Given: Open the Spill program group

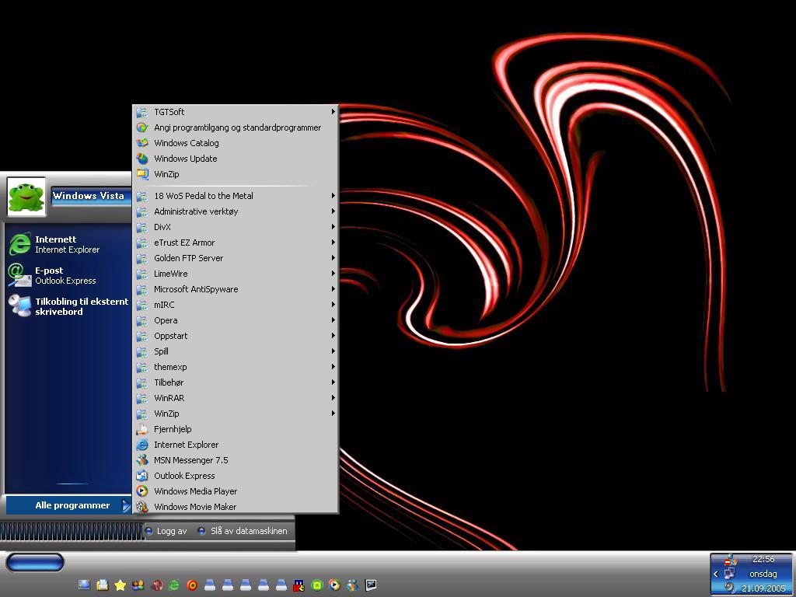Looking at the screenshot, I should point(235,351).
